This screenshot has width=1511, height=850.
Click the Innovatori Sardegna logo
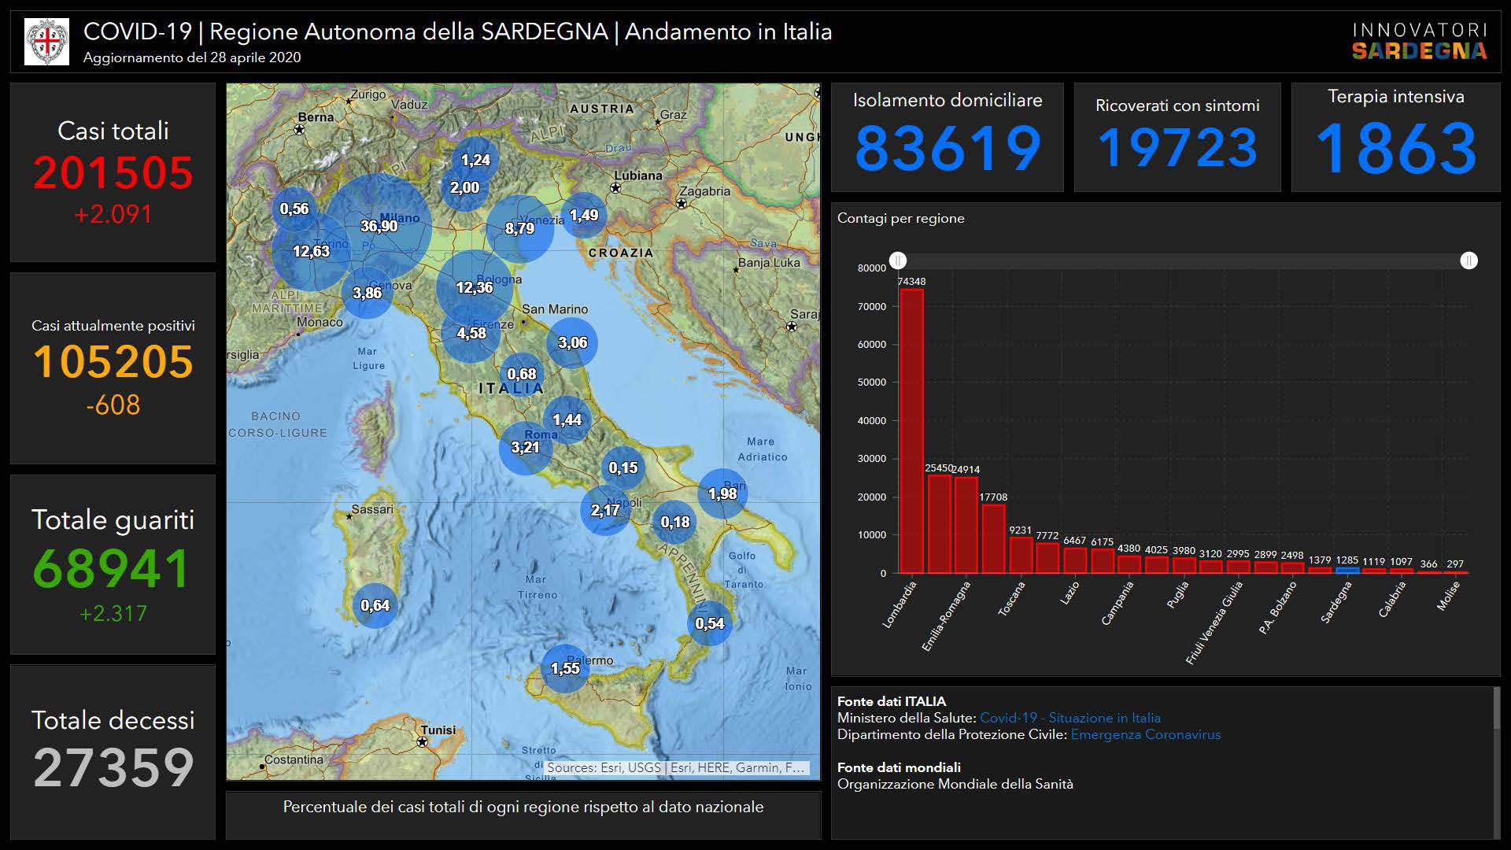[x=1419, y=42]
